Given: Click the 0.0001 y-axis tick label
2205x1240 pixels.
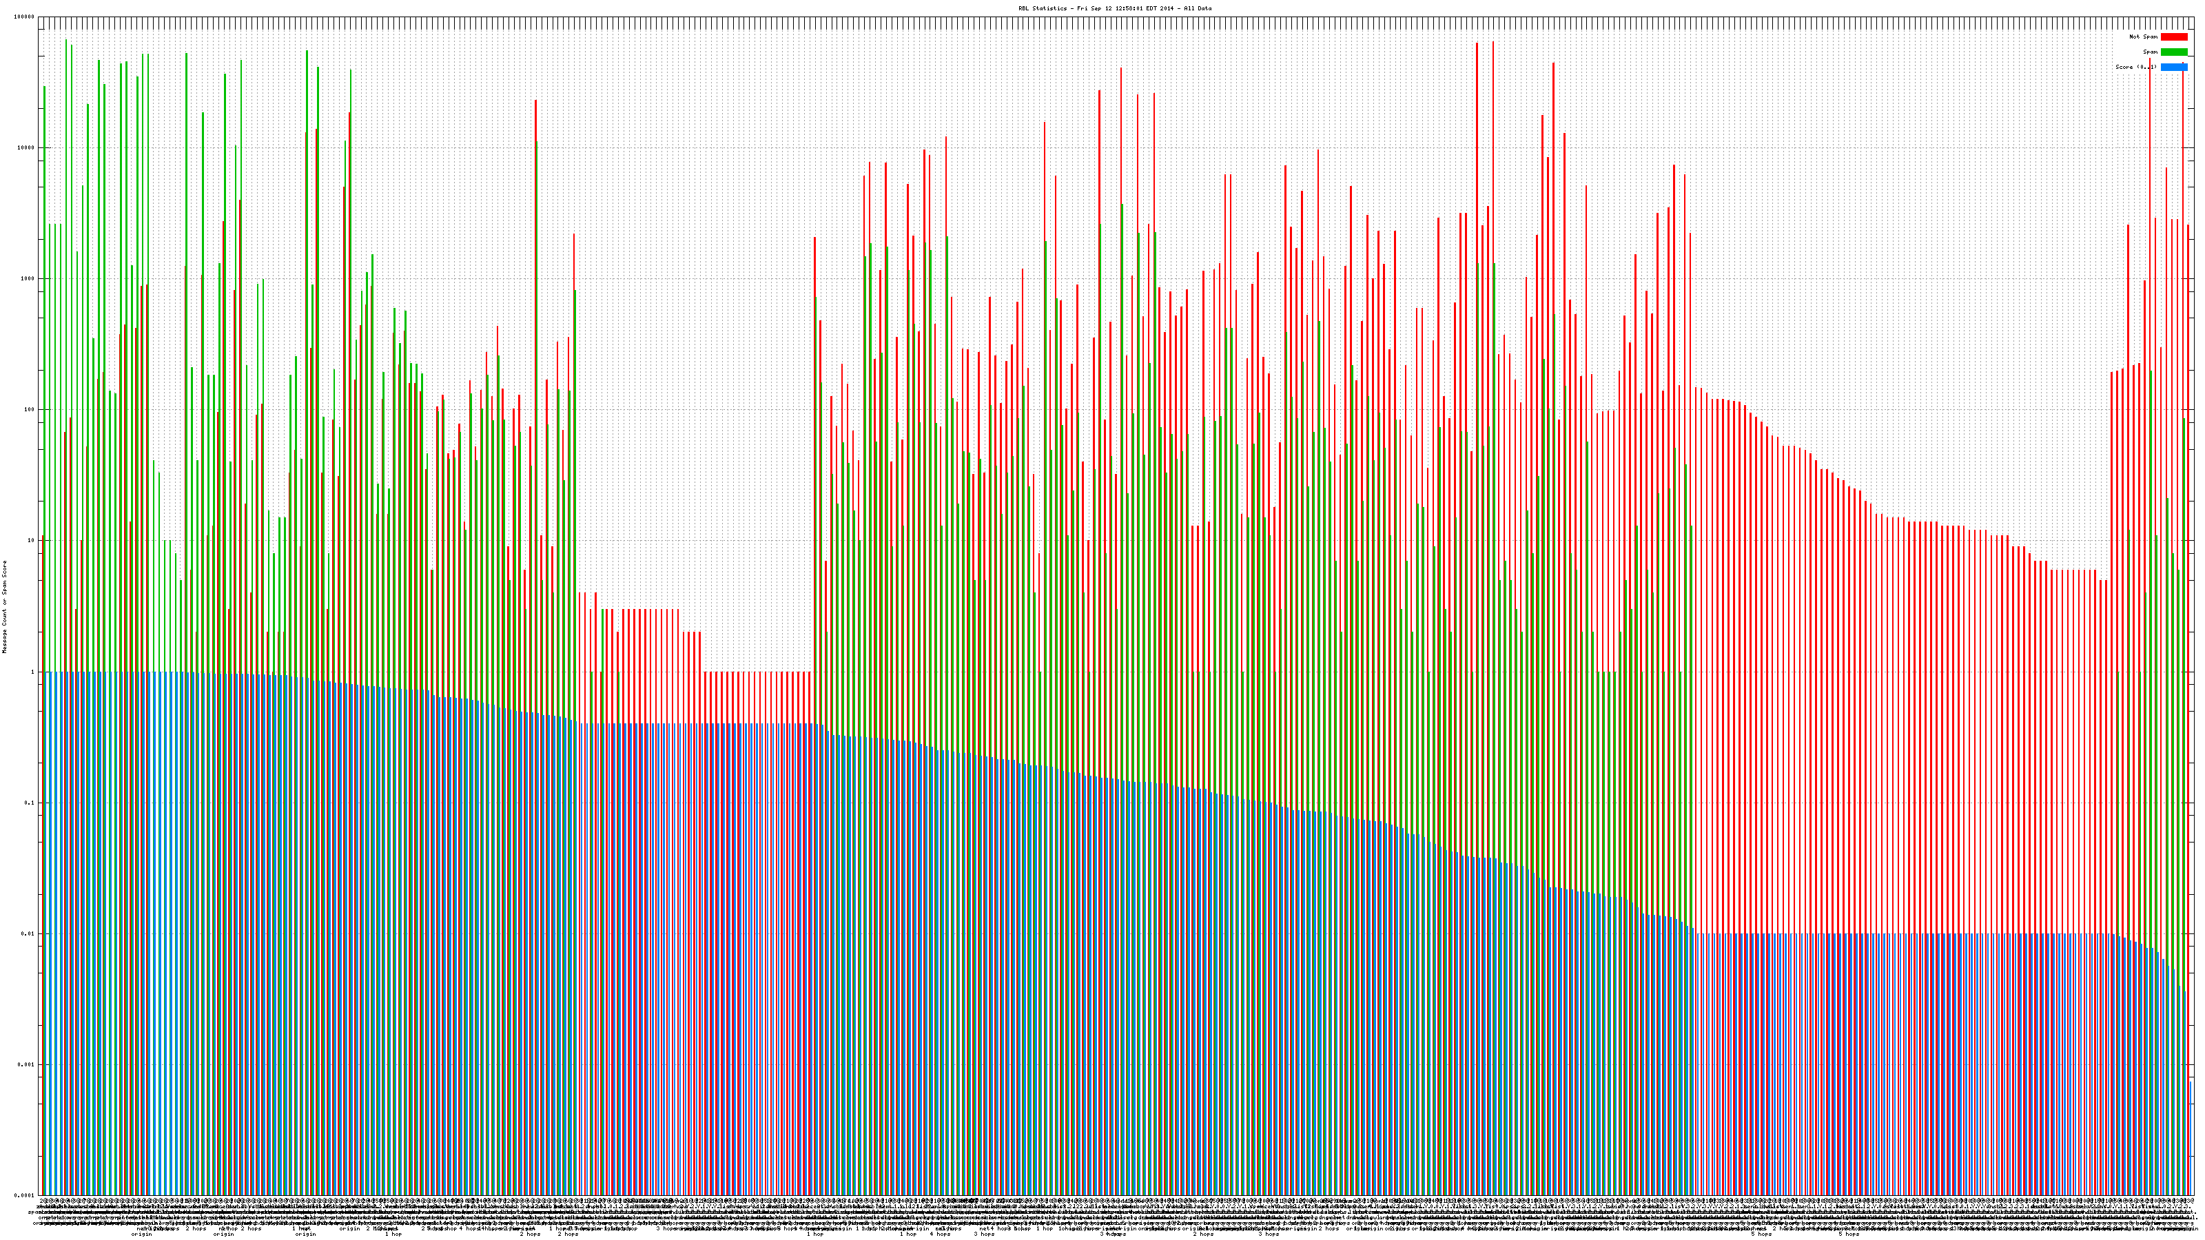Looking at the screenshot, I should 25,1195.
